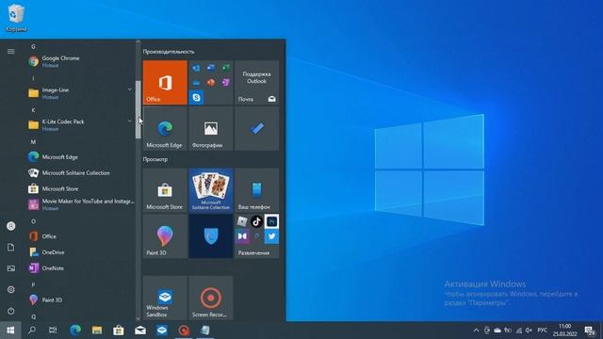Screen dimensions: 603x339
Task: Click the scrollbar down arrow
Action: point(139,318)
